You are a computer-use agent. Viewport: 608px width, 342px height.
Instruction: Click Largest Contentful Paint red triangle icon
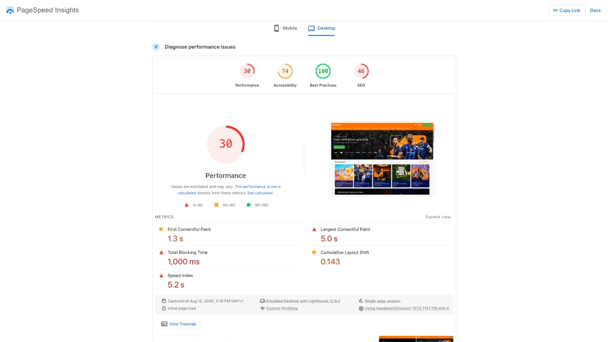coord(314,229)
